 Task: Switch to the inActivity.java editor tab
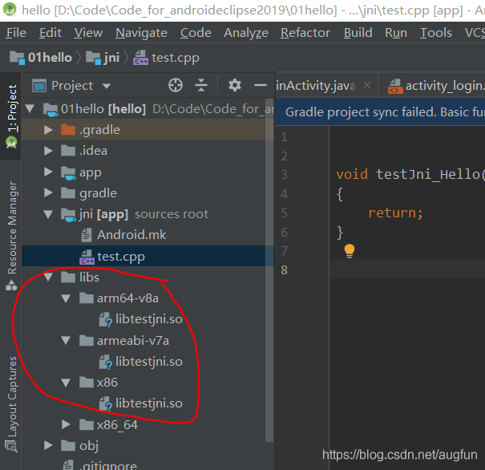click(316, 86)
